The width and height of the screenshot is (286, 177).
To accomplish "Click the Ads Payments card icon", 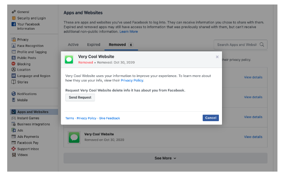I will click(x=14, y=136).
